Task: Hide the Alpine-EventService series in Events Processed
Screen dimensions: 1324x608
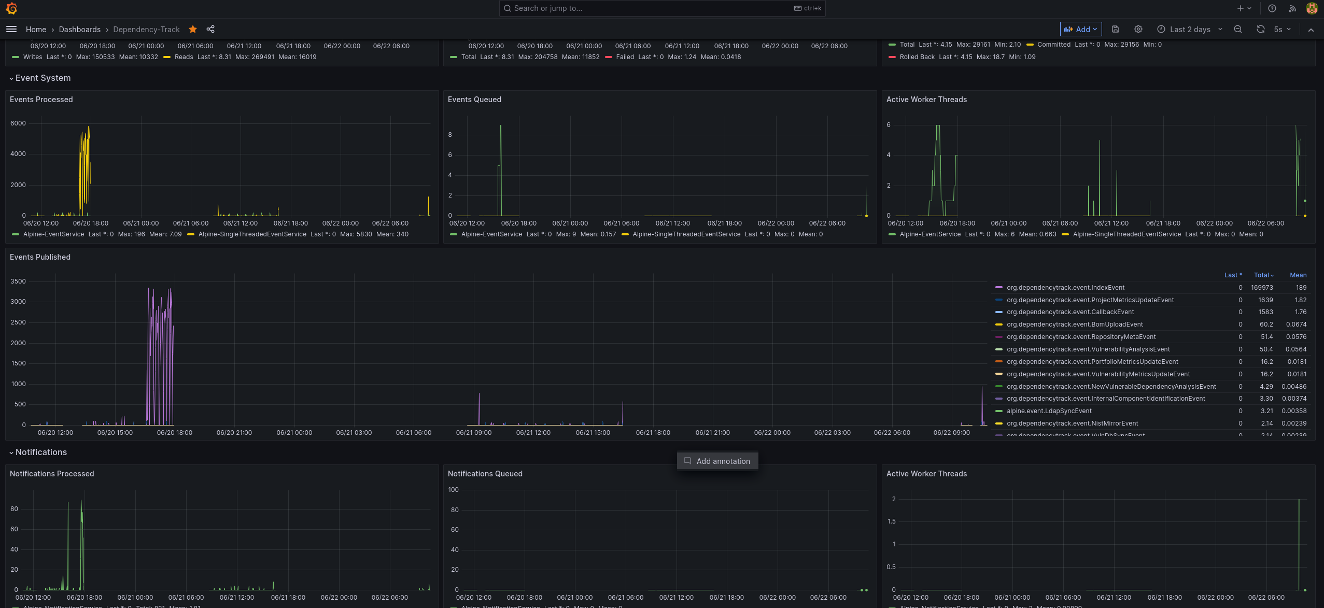Action: tap(53, 234)
